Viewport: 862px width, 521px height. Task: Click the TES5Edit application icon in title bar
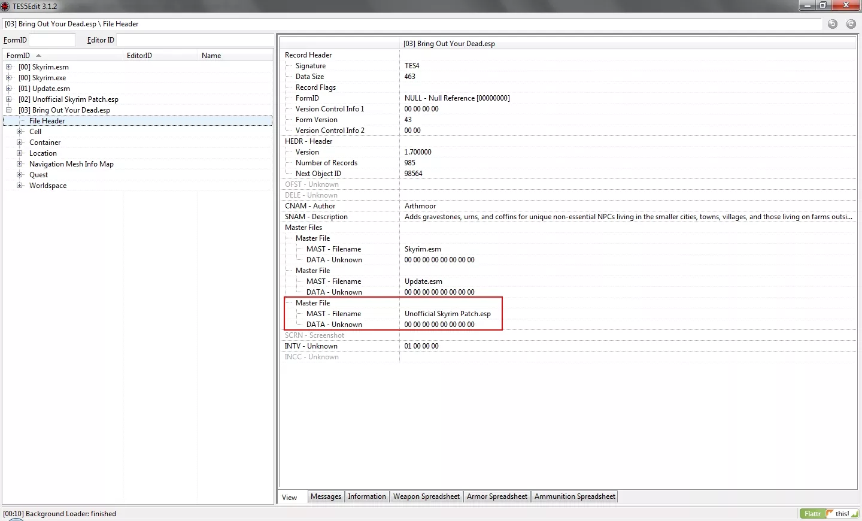pyautogui.click(x=5, y=6)
